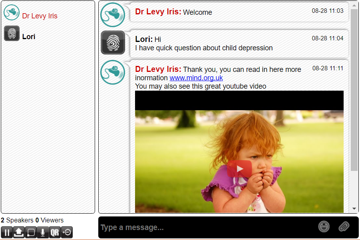
Task: Click the Dr Levy Iris sender name in latest message
Action: click(x=158, y=69)
